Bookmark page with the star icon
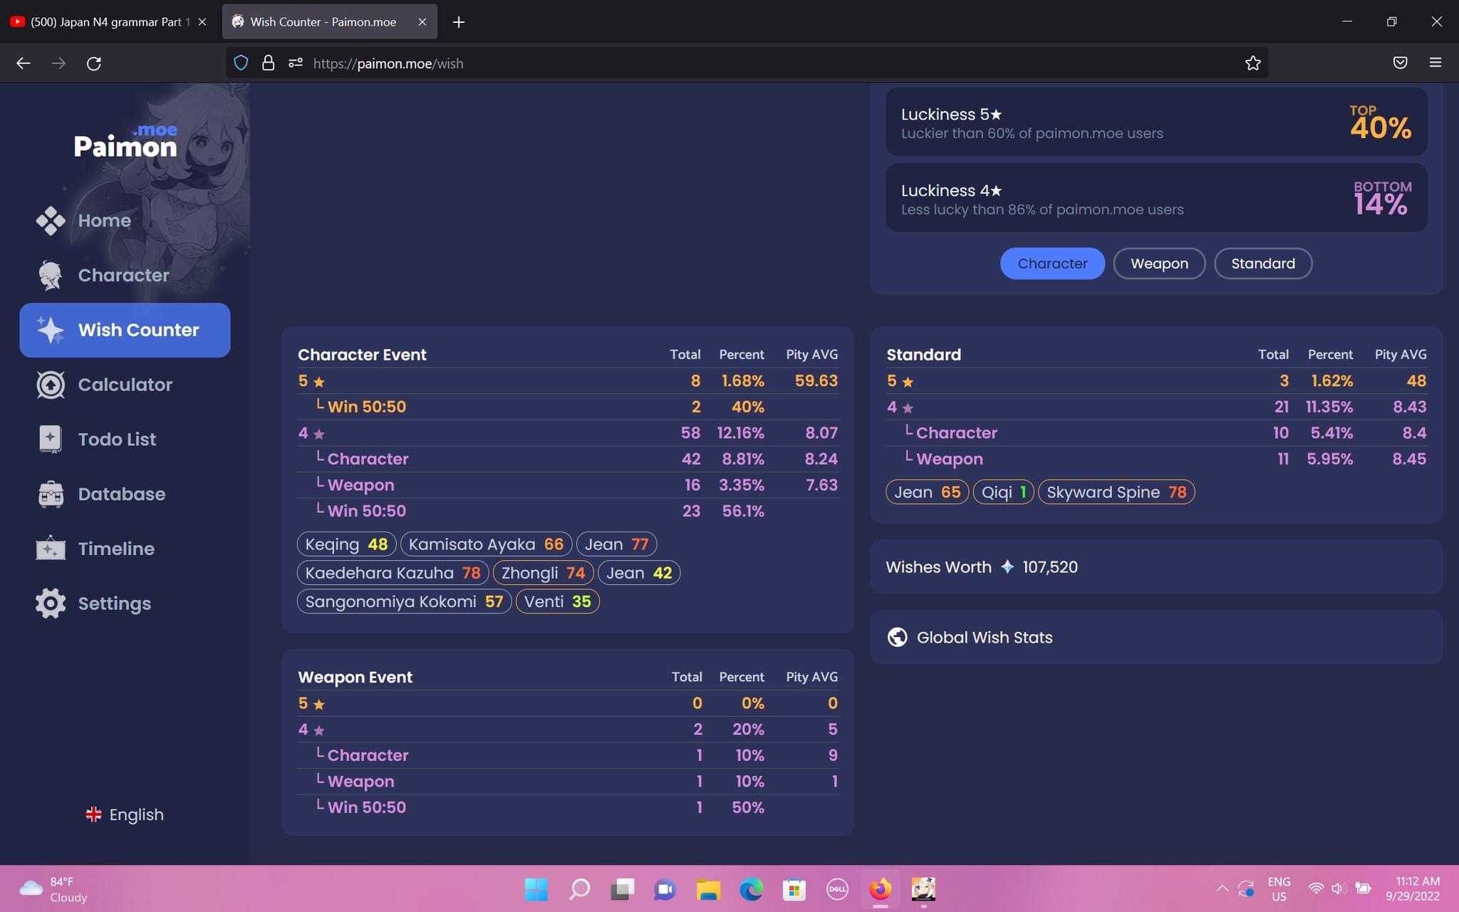This screenshot has width=1459, height=912. point(1252,63)
